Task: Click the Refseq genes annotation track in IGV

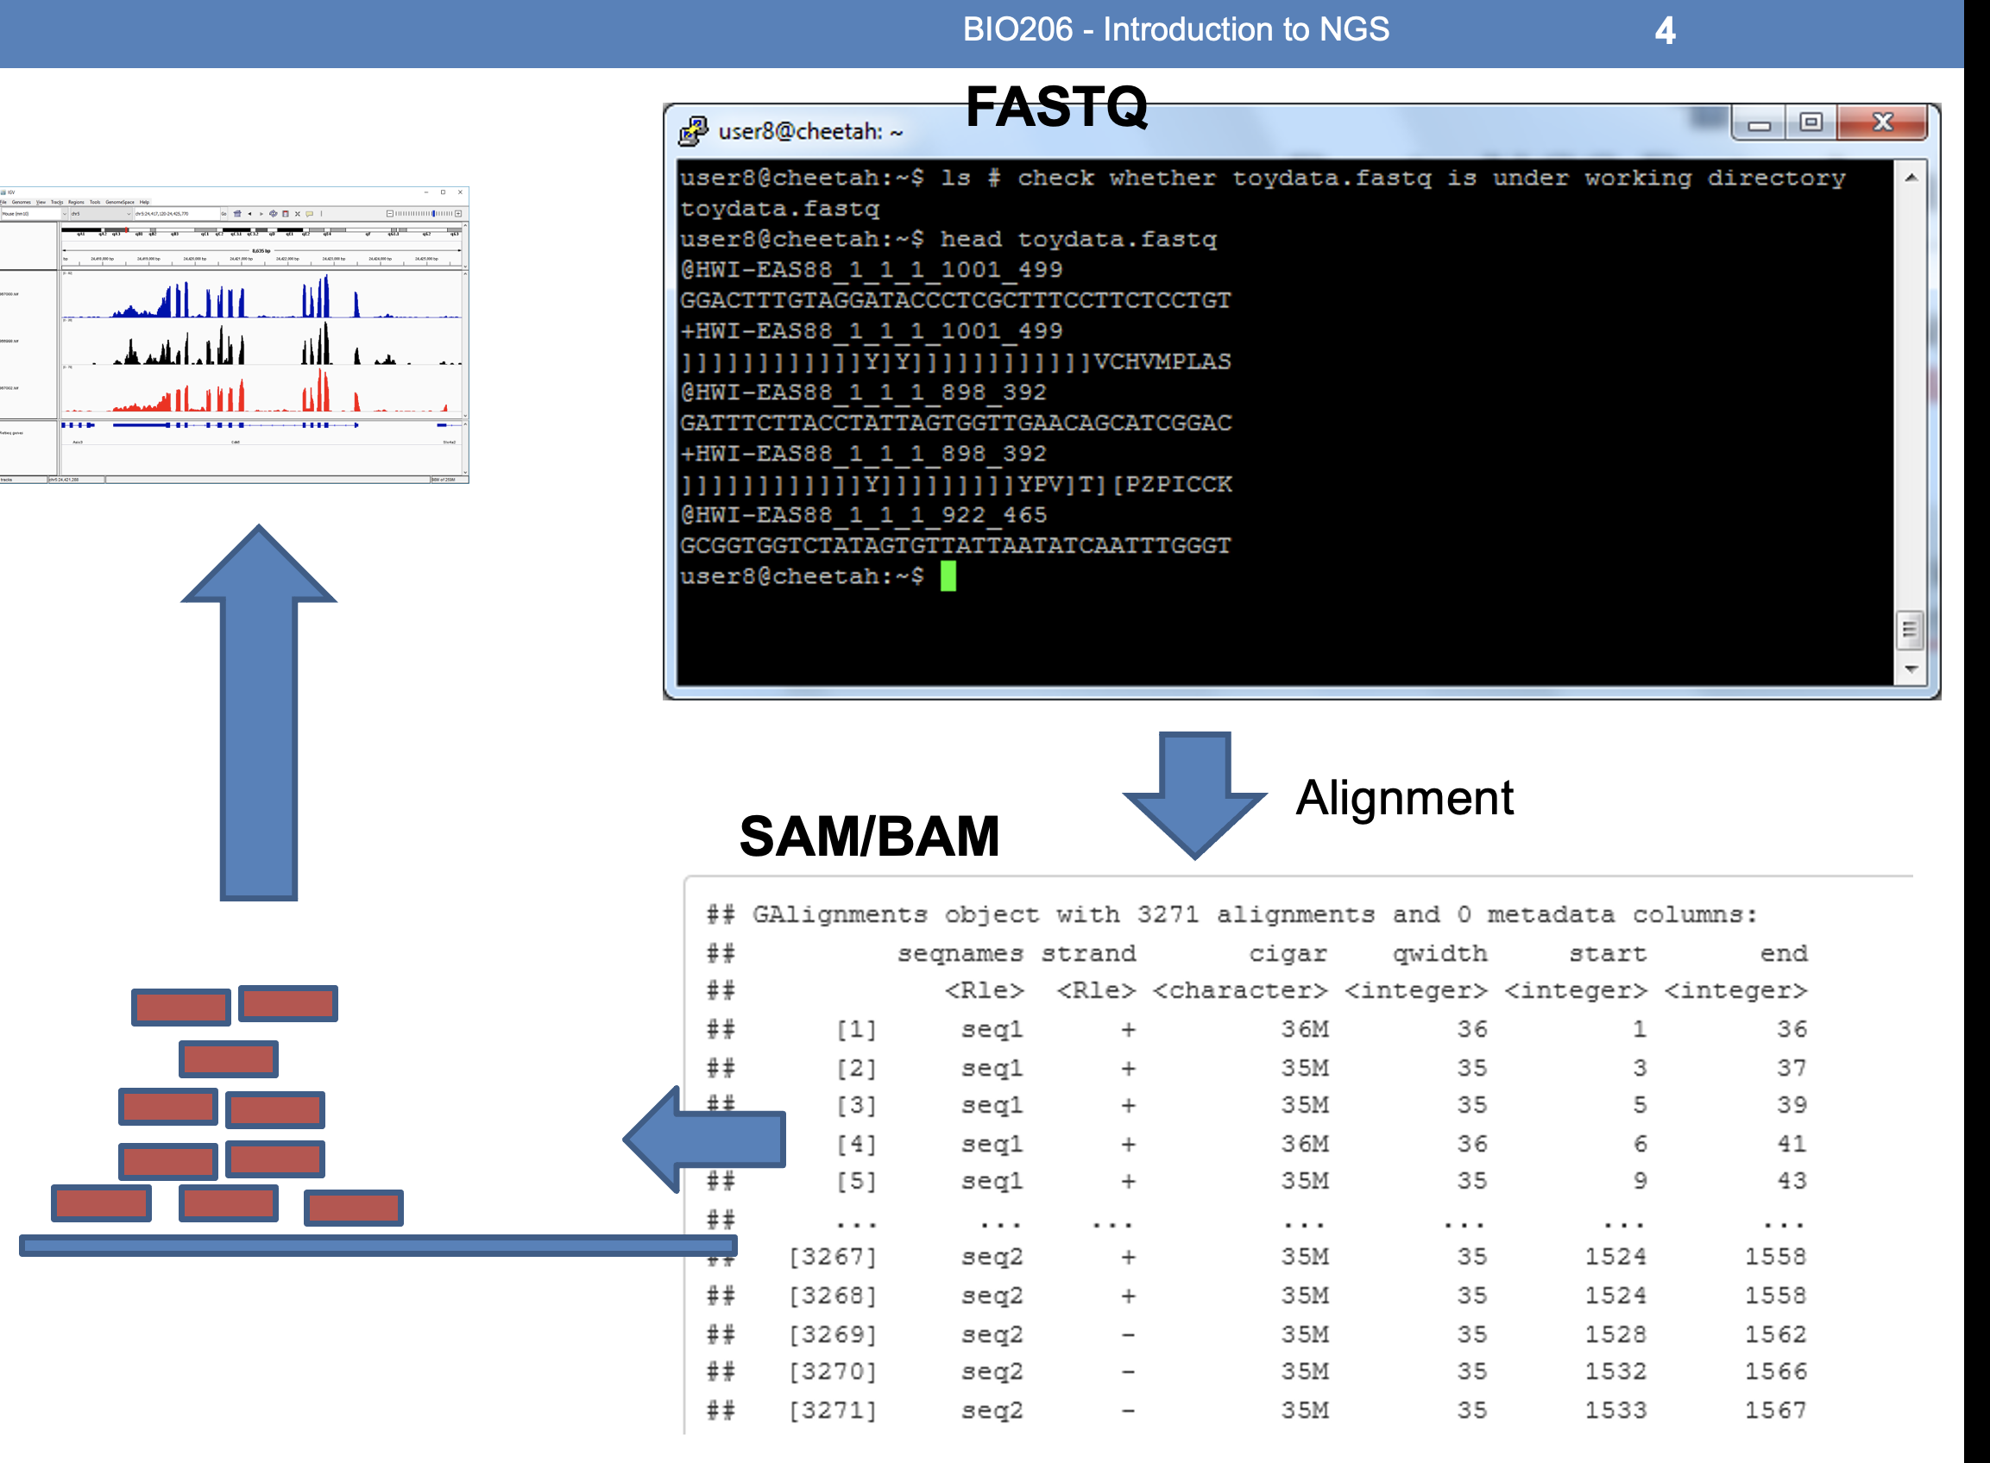Action: [261, 432]
